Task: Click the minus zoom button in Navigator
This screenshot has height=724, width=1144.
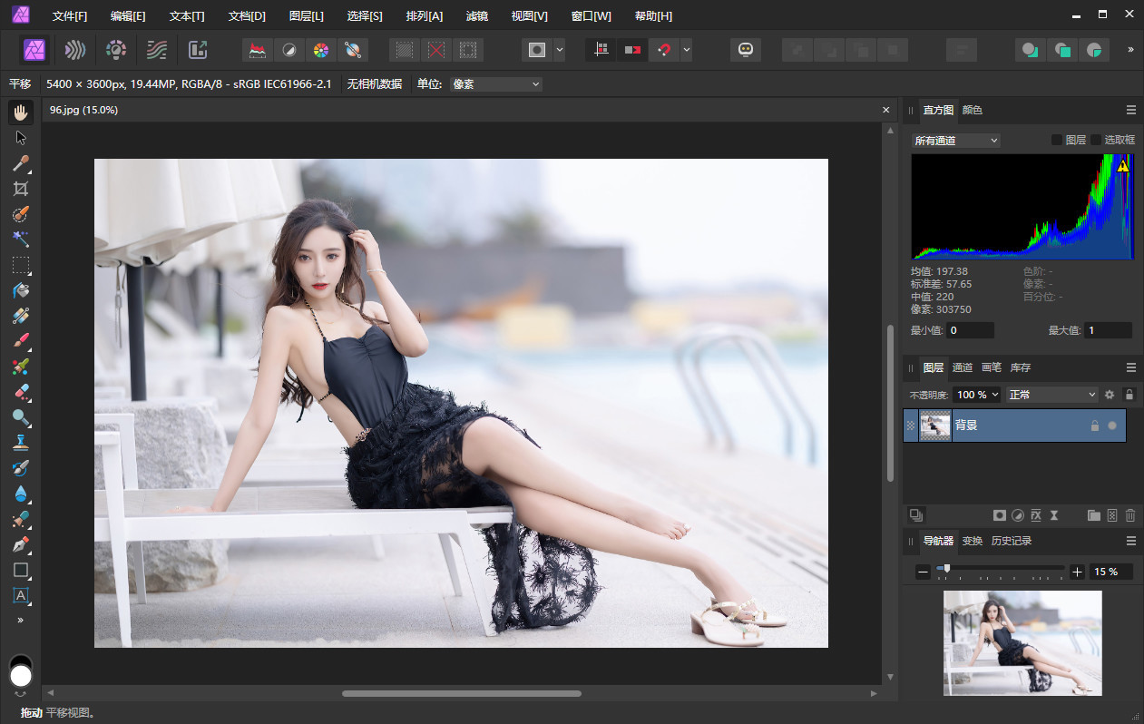Action: coord(923,572)
